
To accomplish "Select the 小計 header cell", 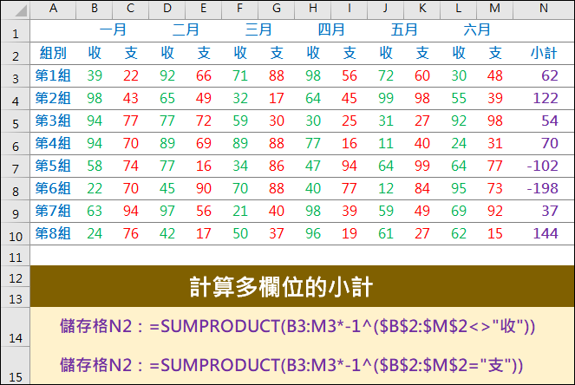I will point(544,54).
